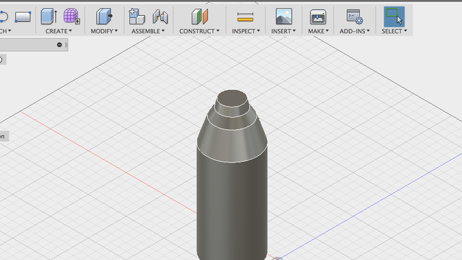Viewport: 462px width, 260px height.
Task: Click the Scripts and Add-Ins icon
Action: pyautogui.click(x=354, y=16)
